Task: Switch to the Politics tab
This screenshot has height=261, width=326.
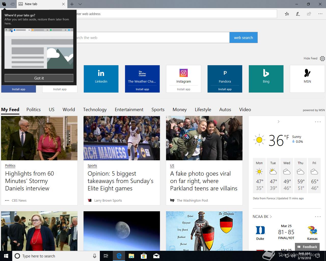Action: point(34,110)
